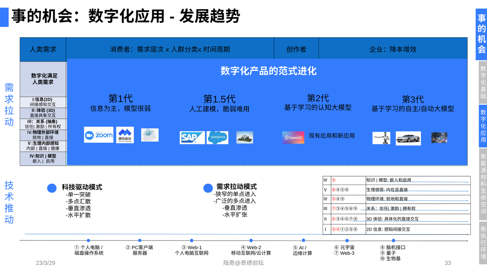The image size is (487, 274).
Task: Select the 脑机接口 timeline dot
Action: pyautogui.click(x=393, y=241)
